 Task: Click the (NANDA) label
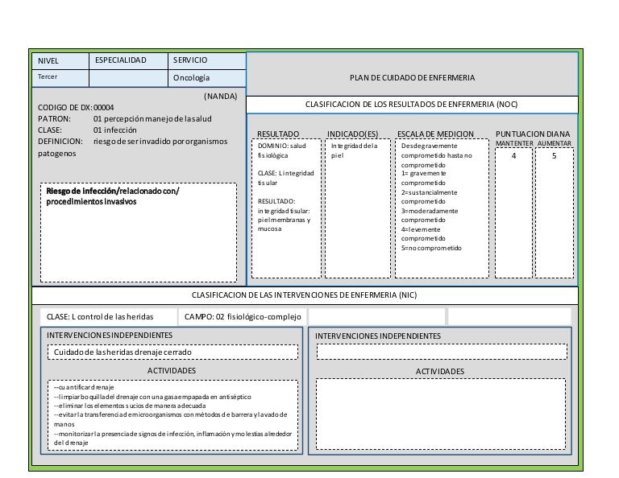coord(220,96)
